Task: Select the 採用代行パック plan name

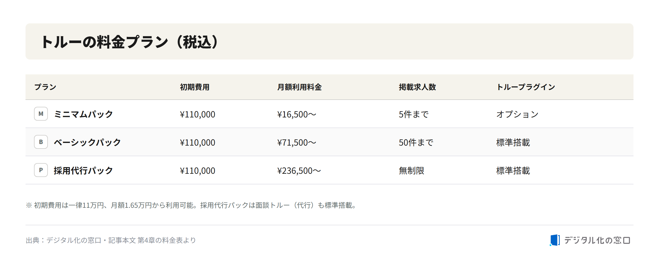Action: pos(83,171)
